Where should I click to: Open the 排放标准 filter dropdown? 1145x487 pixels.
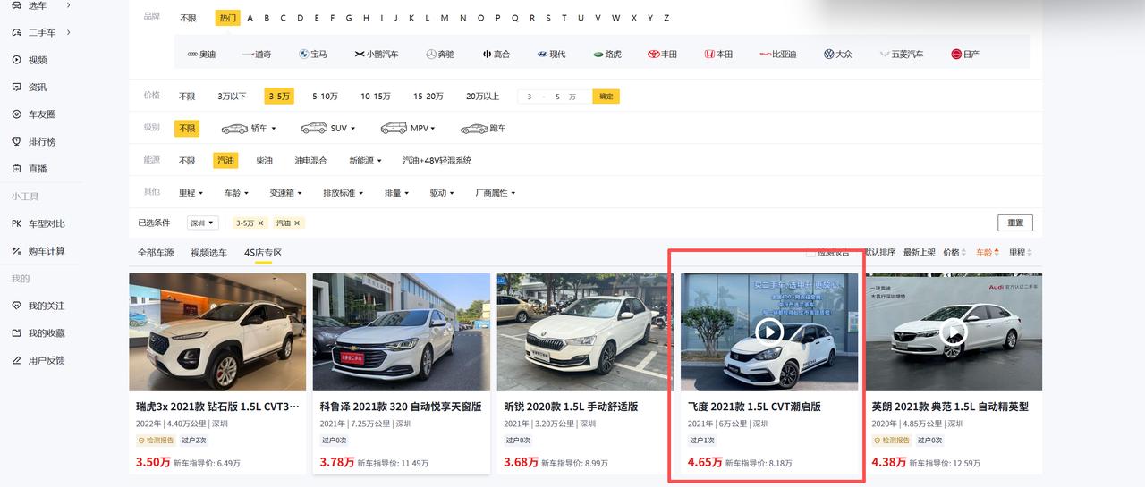pyautogui.click(x=343, y=193)
